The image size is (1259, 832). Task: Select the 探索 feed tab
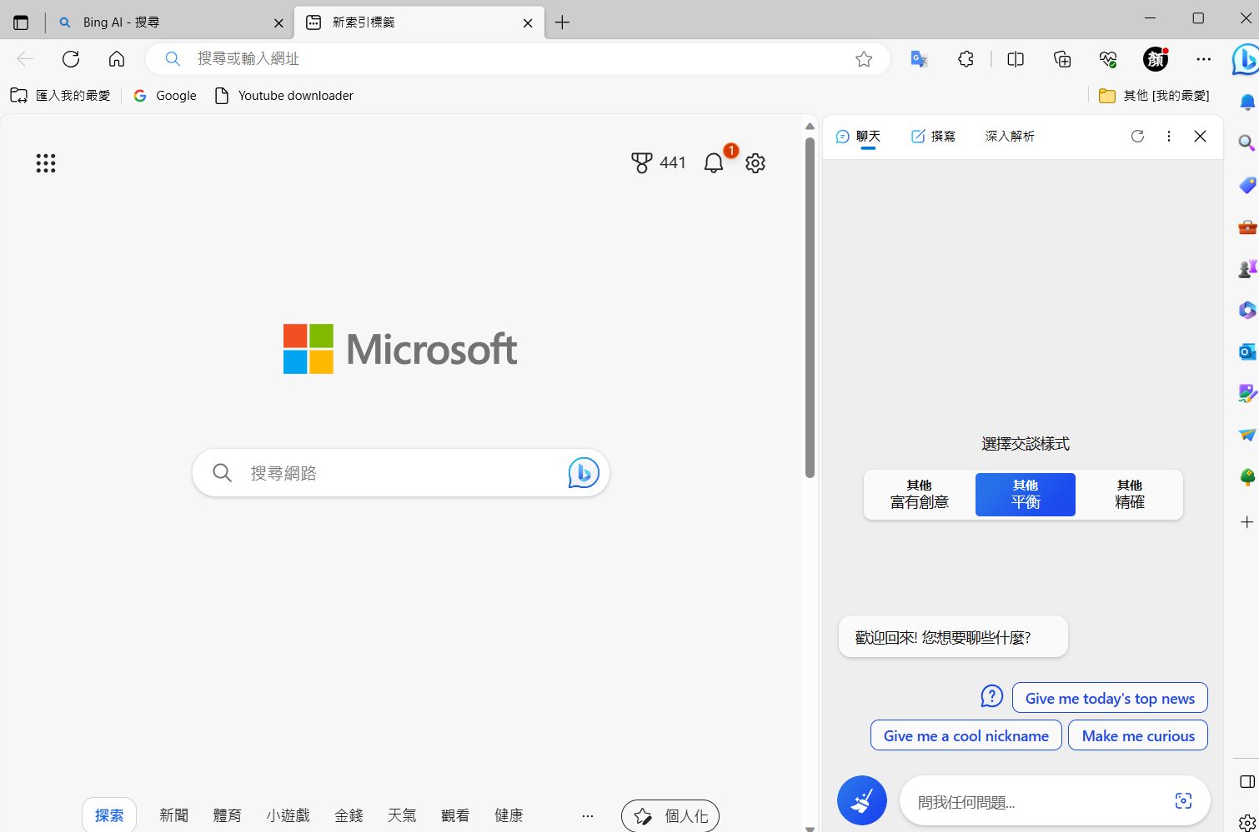tap(109, 815)
